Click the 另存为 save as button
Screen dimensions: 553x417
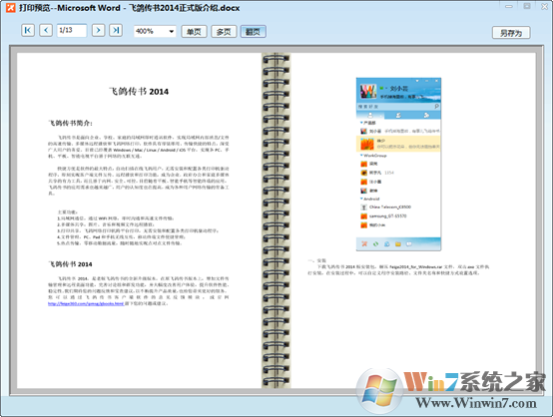(511, 33)
